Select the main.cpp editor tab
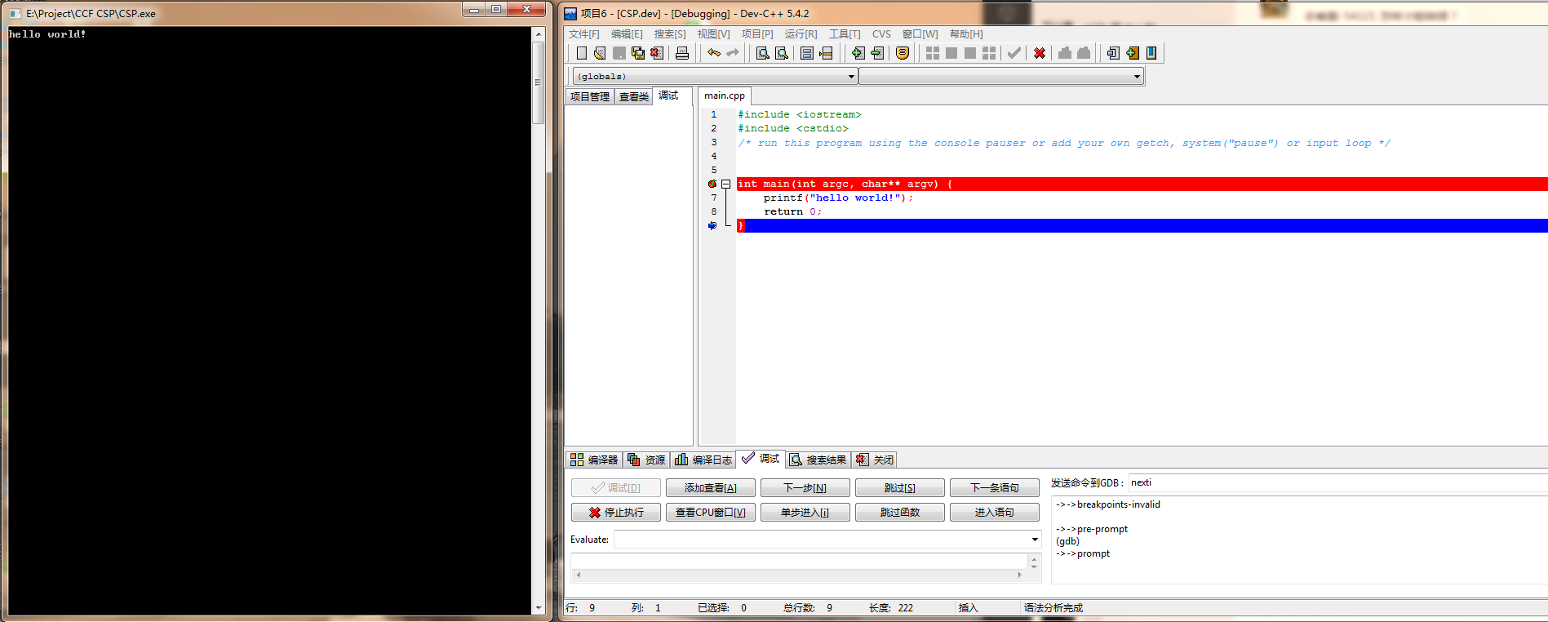1548x622 pixels. coord(725,96)
